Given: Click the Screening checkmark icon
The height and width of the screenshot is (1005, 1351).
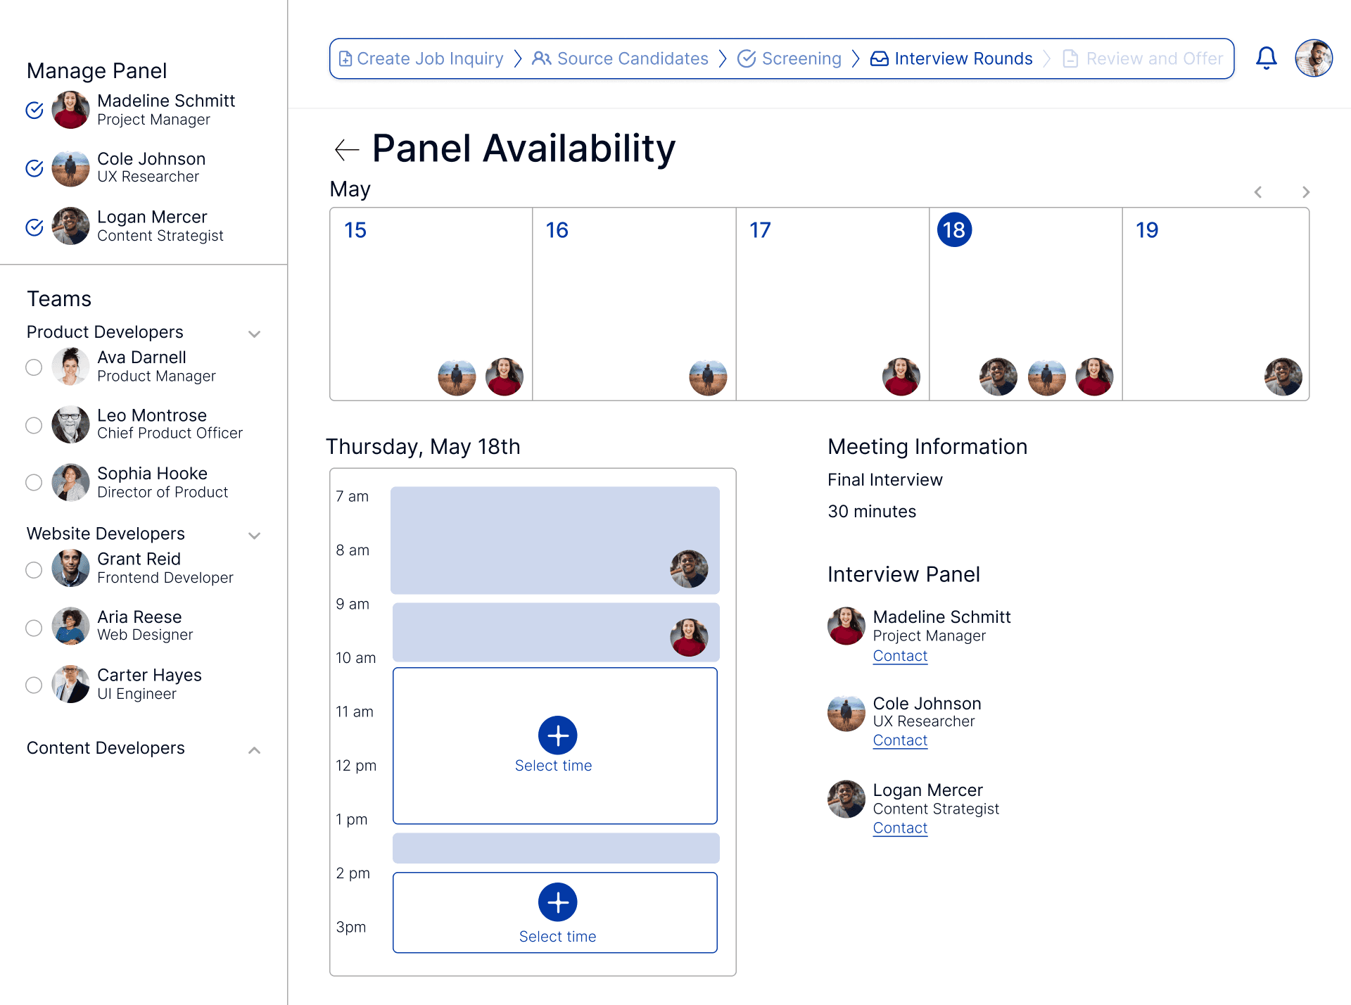Looking at the screenshot, I should point(747,58).
